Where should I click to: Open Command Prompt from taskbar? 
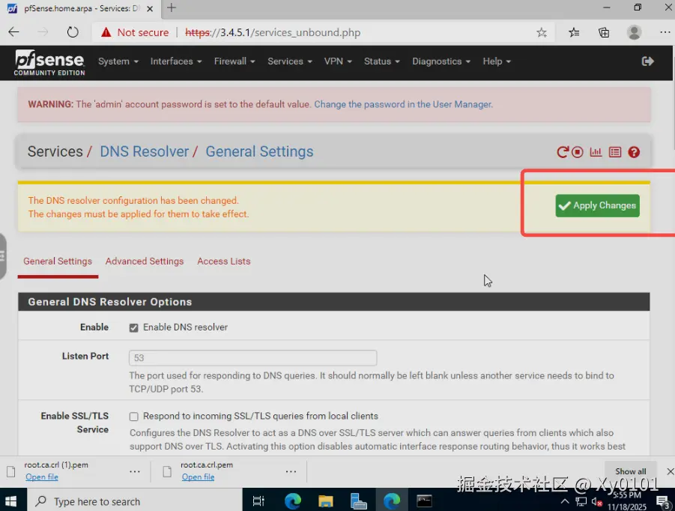pyautogui.click(x=424, y=501)
